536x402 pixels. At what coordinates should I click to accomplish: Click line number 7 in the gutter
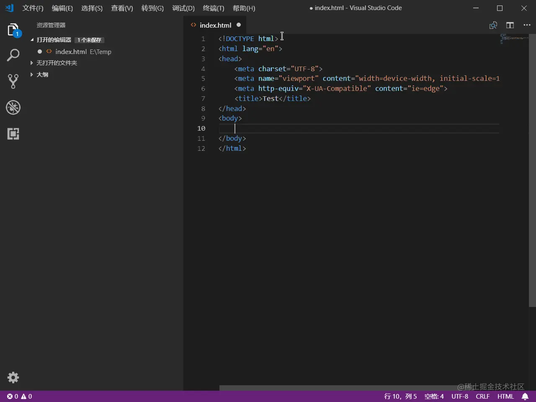pyautogui.click(x=203, y=98)
